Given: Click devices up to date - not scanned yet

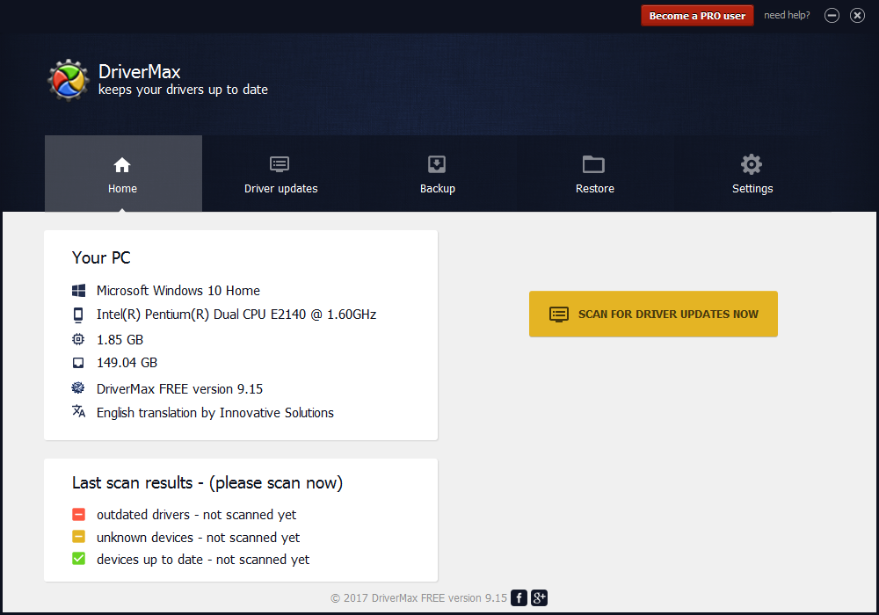Looking at the screenshot, I should tap(203, 560).
